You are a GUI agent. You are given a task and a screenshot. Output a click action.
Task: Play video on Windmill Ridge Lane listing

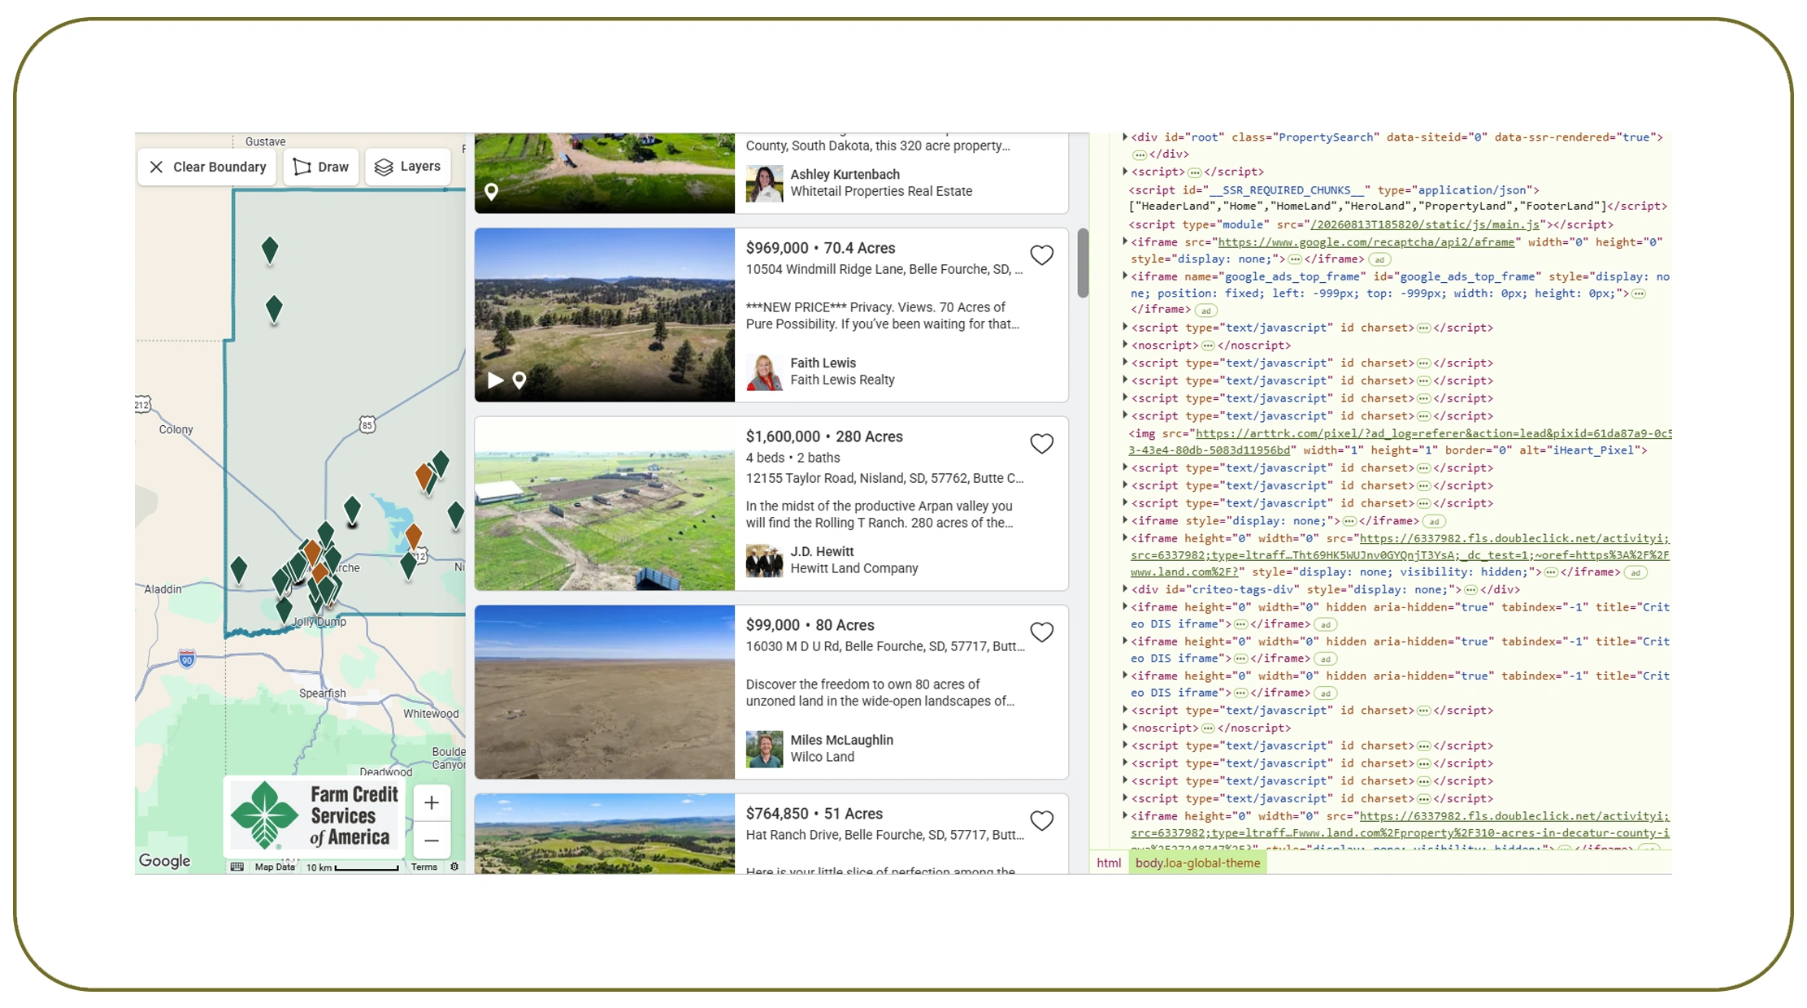495,380
